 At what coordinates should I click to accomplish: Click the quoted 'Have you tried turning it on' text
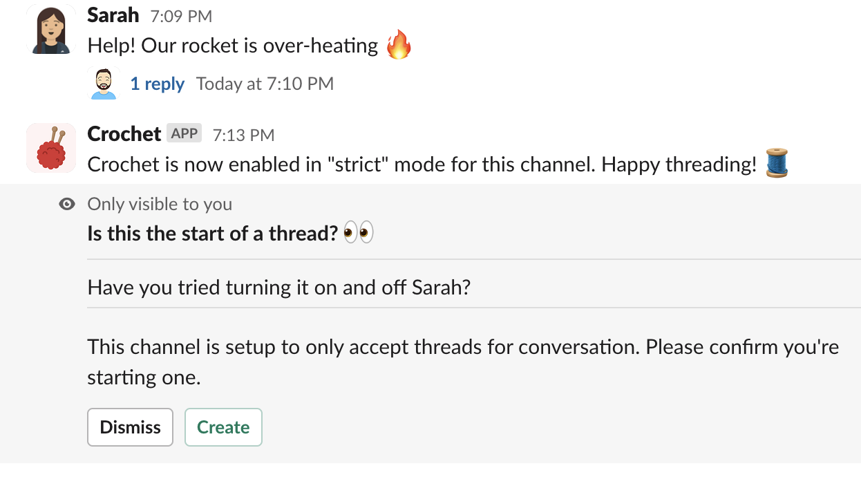click(278, 287)
